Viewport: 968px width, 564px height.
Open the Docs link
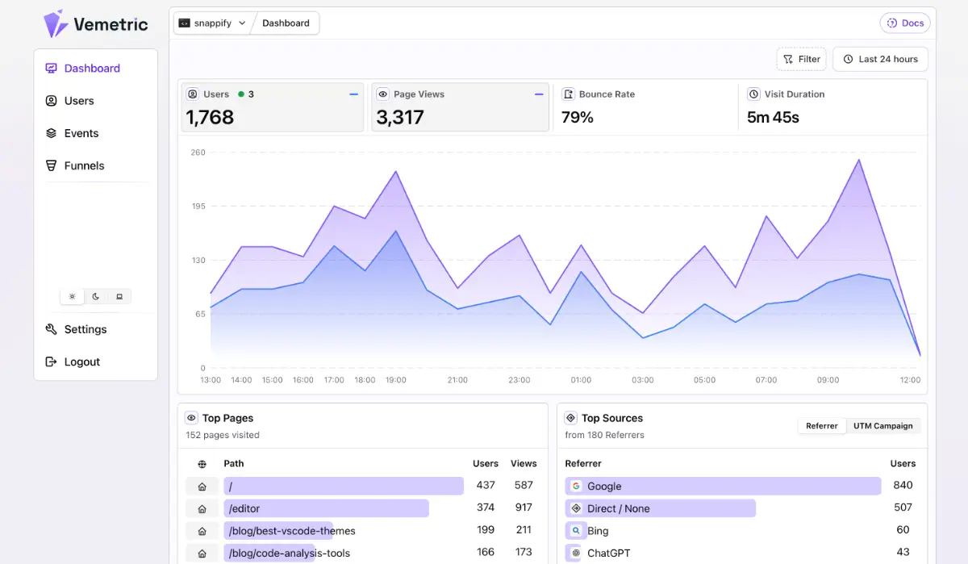pos(904,23)
